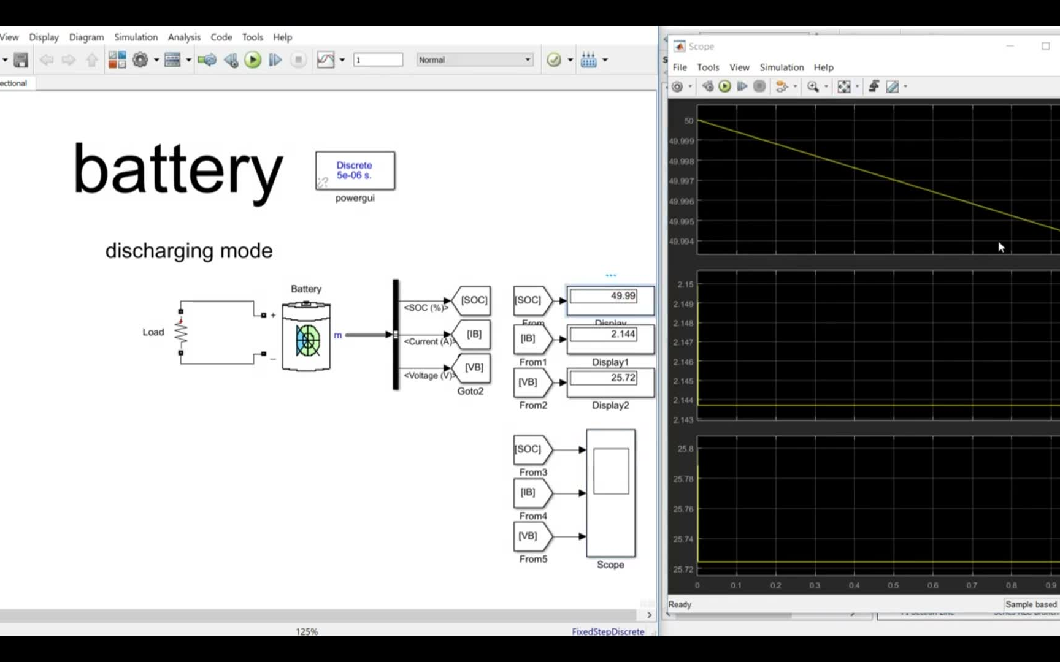The image size is (1060, 662).
Task: Run the Simulink simulation
Action: 253,59
